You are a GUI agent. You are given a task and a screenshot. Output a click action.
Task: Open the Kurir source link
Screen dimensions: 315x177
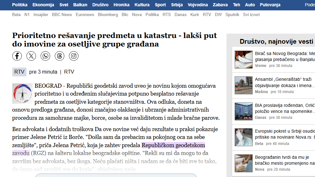[195, 15]
